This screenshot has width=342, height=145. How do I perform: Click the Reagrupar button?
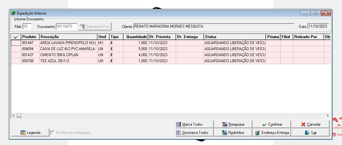pyautogui.click(x=233, y=124)
